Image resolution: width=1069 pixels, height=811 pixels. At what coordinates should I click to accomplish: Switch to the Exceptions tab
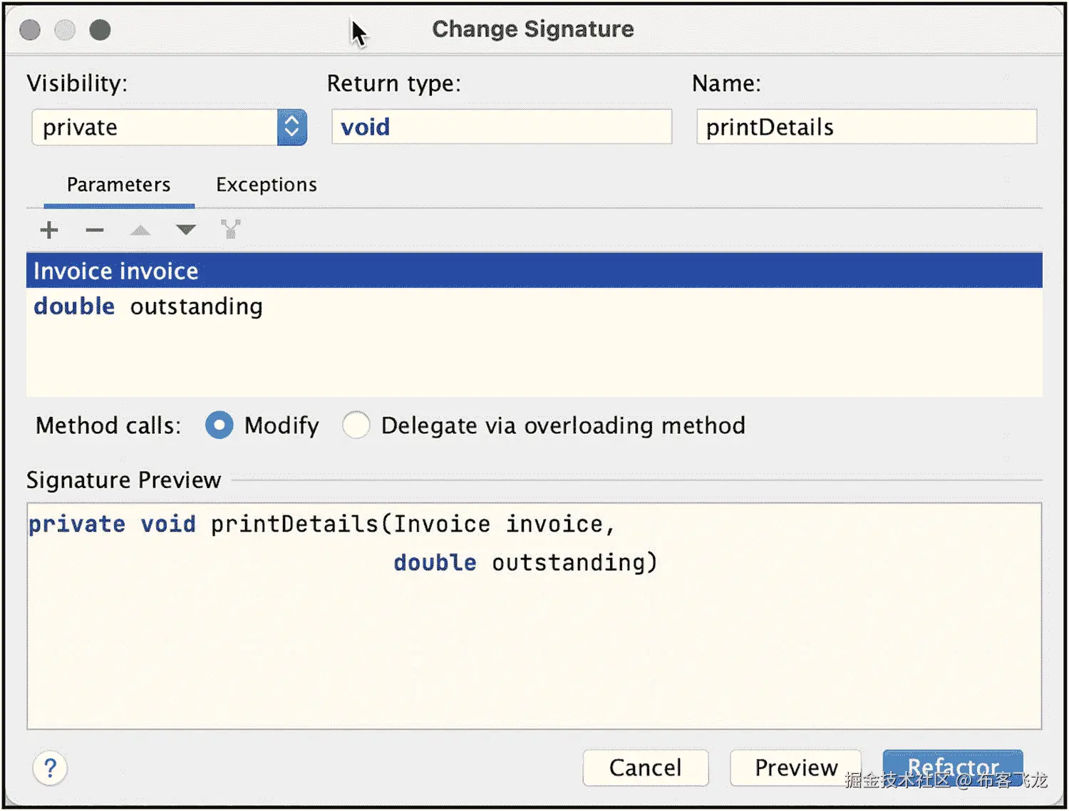click(266, 185)
